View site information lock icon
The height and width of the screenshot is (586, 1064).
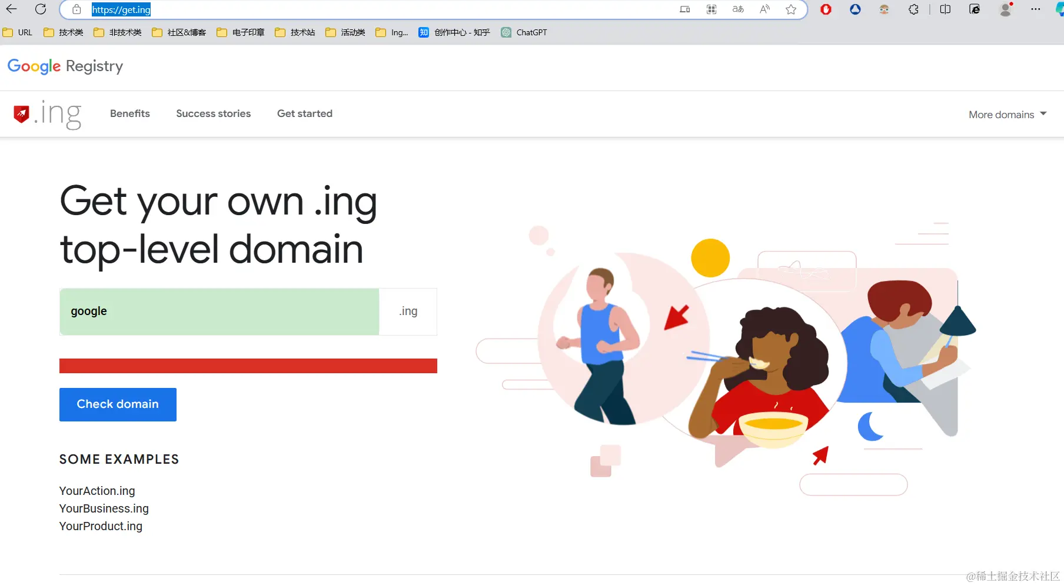[x=77, y=9]
